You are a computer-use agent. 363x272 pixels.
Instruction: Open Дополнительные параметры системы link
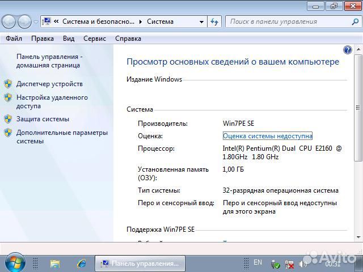click(x=62, y=137)
